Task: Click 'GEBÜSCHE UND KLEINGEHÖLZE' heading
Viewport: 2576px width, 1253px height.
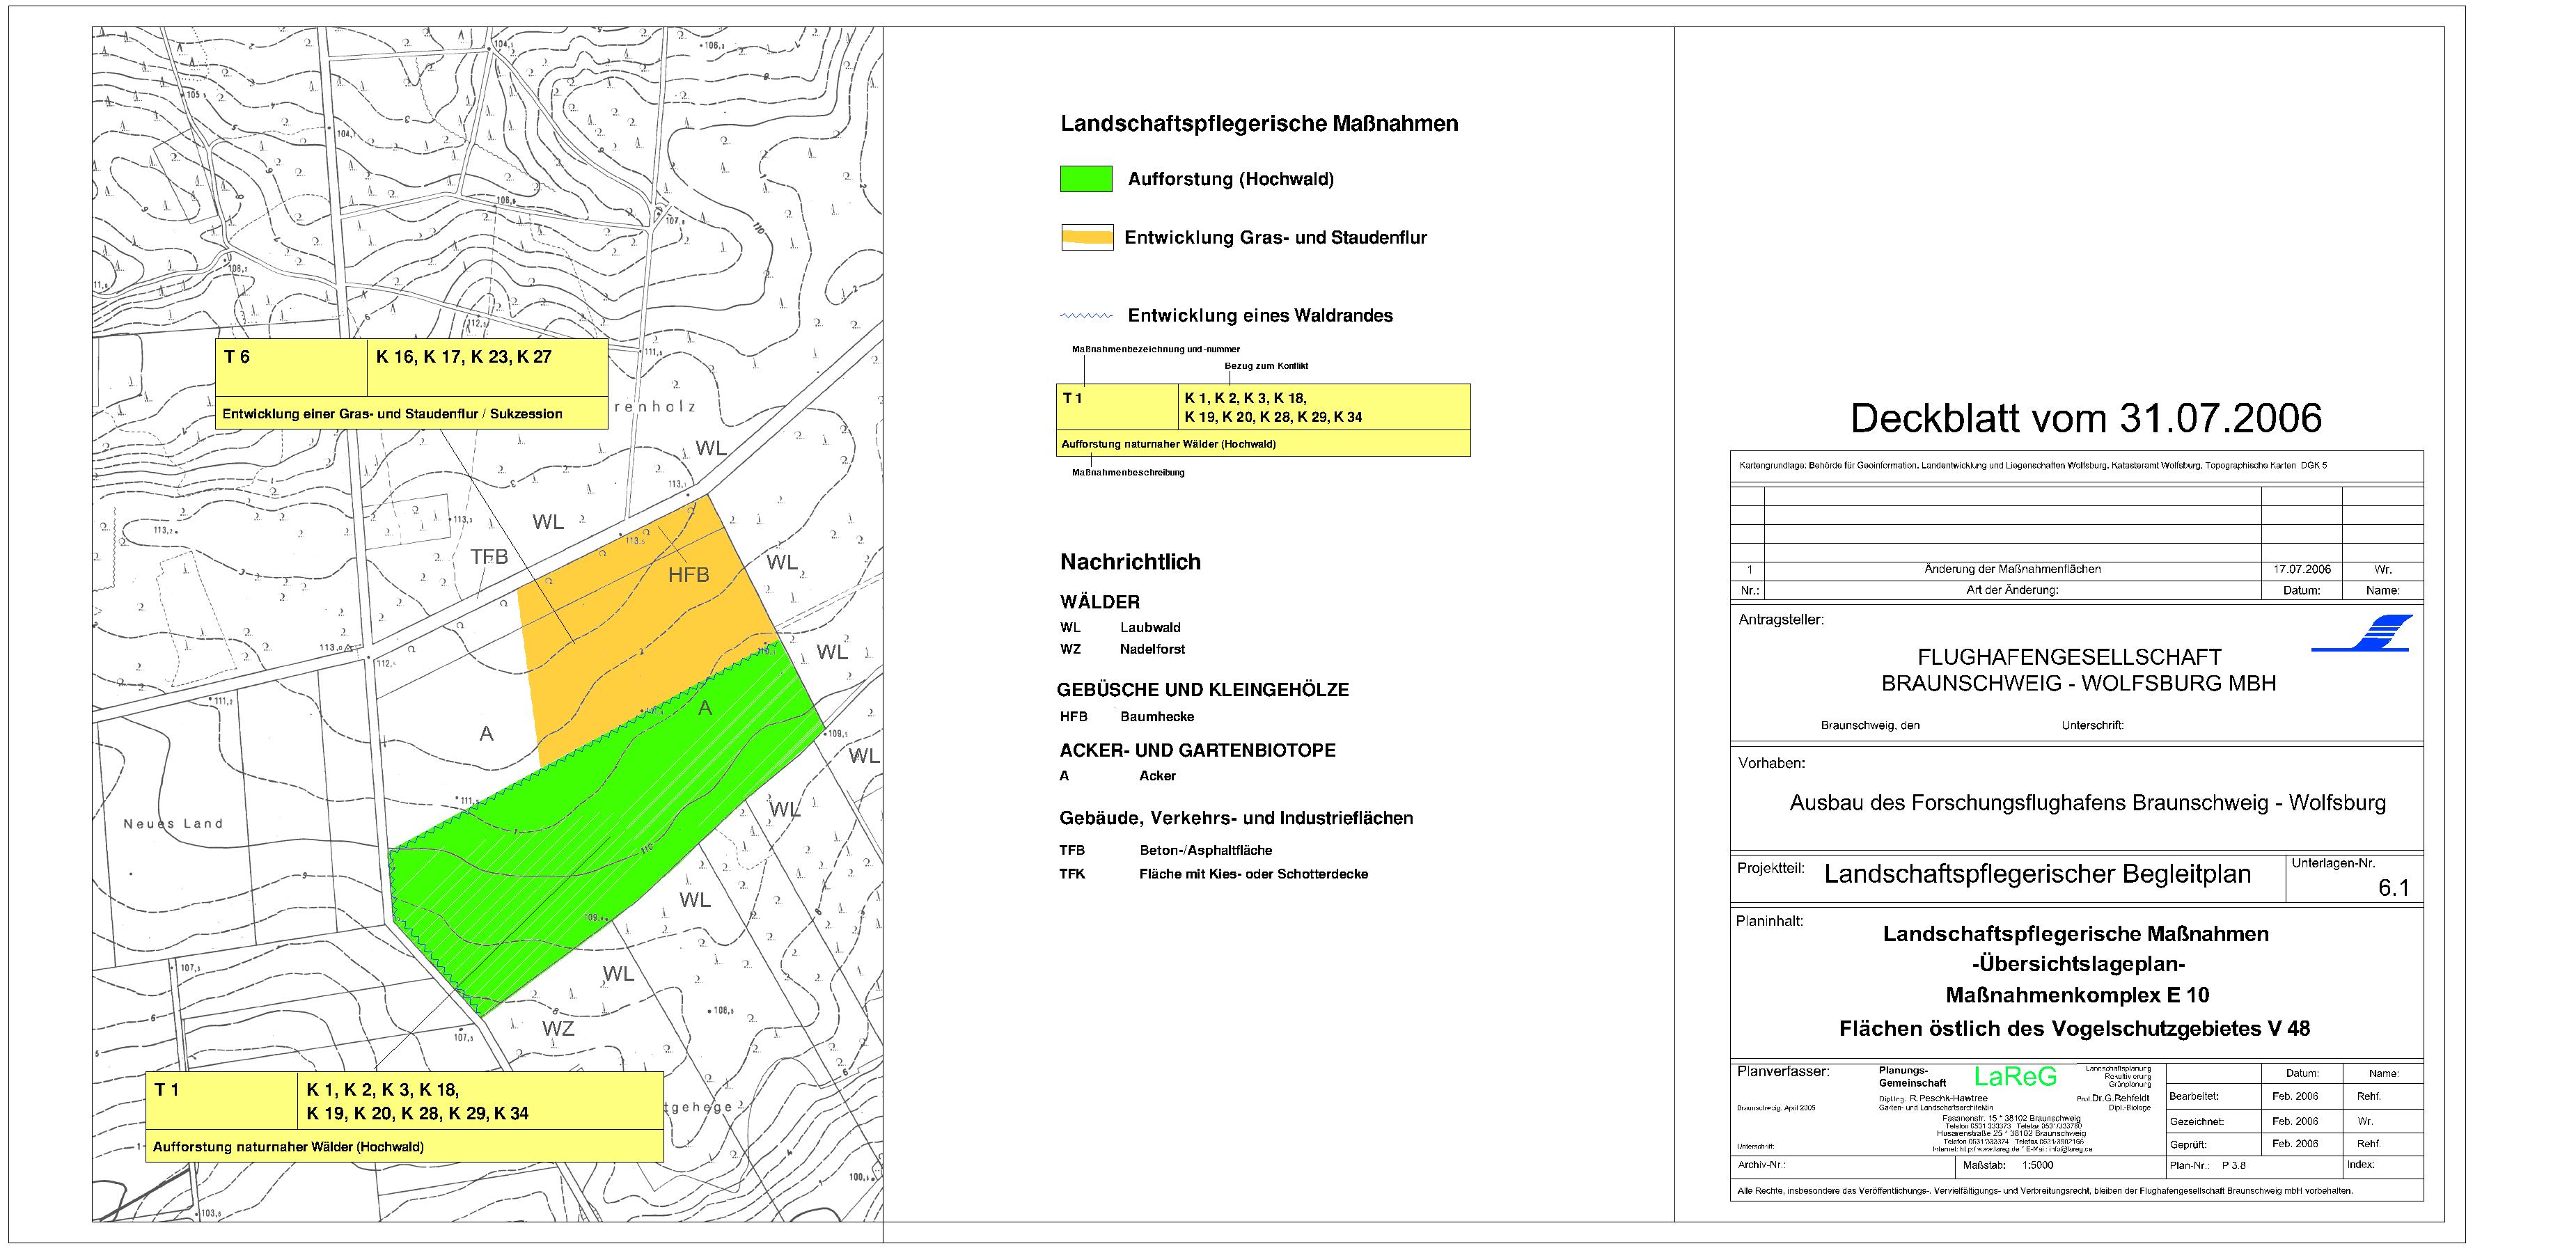Action: click(x=1203, y=690)
